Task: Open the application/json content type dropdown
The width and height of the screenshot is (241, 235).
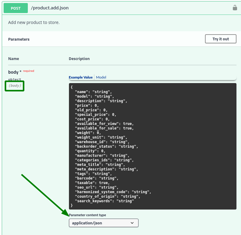Action: (104, 223)
